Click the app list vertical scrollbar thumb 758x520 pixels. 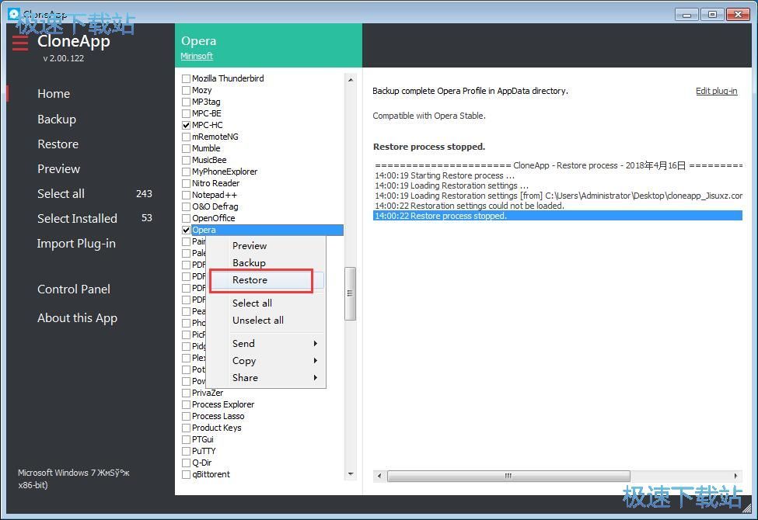coord(350,293)
